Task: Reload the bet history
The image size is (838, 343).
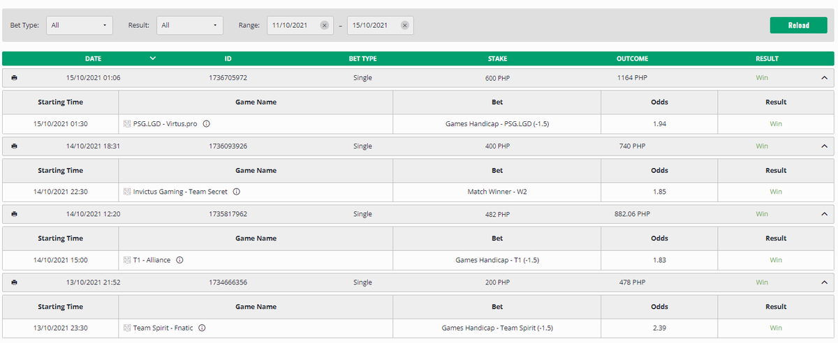Action: click(x=798, y=25)
